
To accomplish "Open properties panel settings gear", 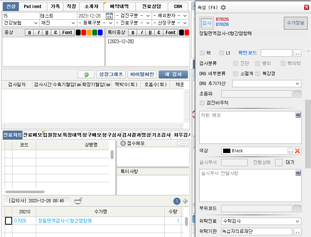I will pos(223,7).
